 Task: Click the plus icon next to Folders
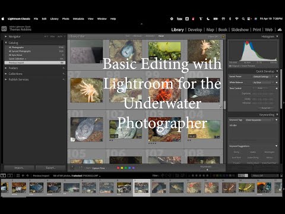coord(64,68)
